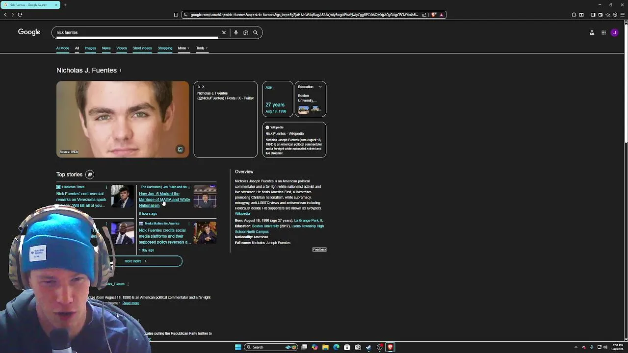The height and width of the screenshot is (353, 628).
Task: Open the X Twitter posts card
Action: pyautogui.click(x=226, y=119)
